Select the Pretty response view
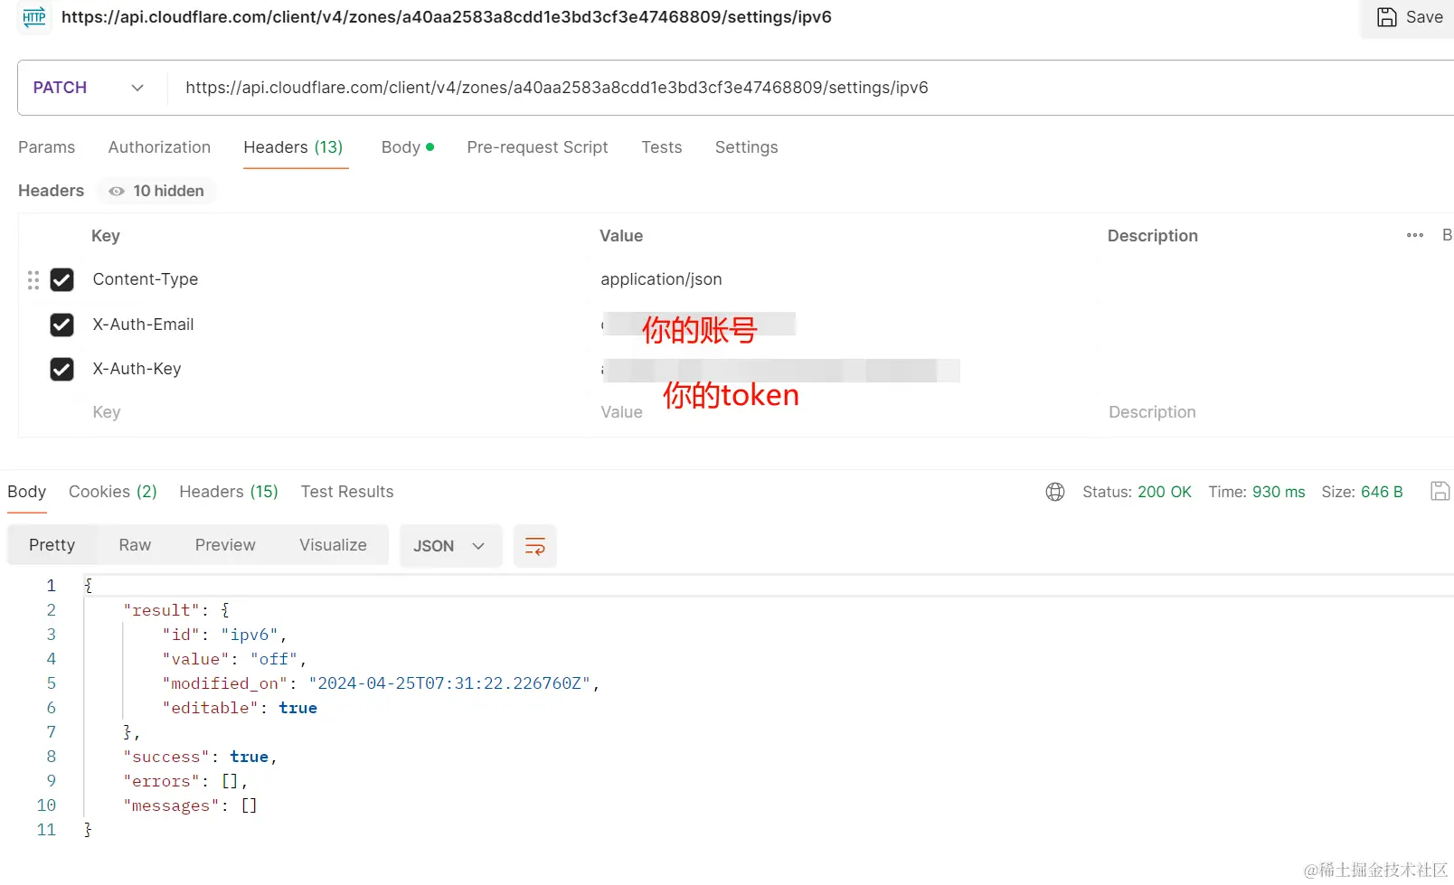The height and width of the screenshot is (885, 1454). click(52, 545)
